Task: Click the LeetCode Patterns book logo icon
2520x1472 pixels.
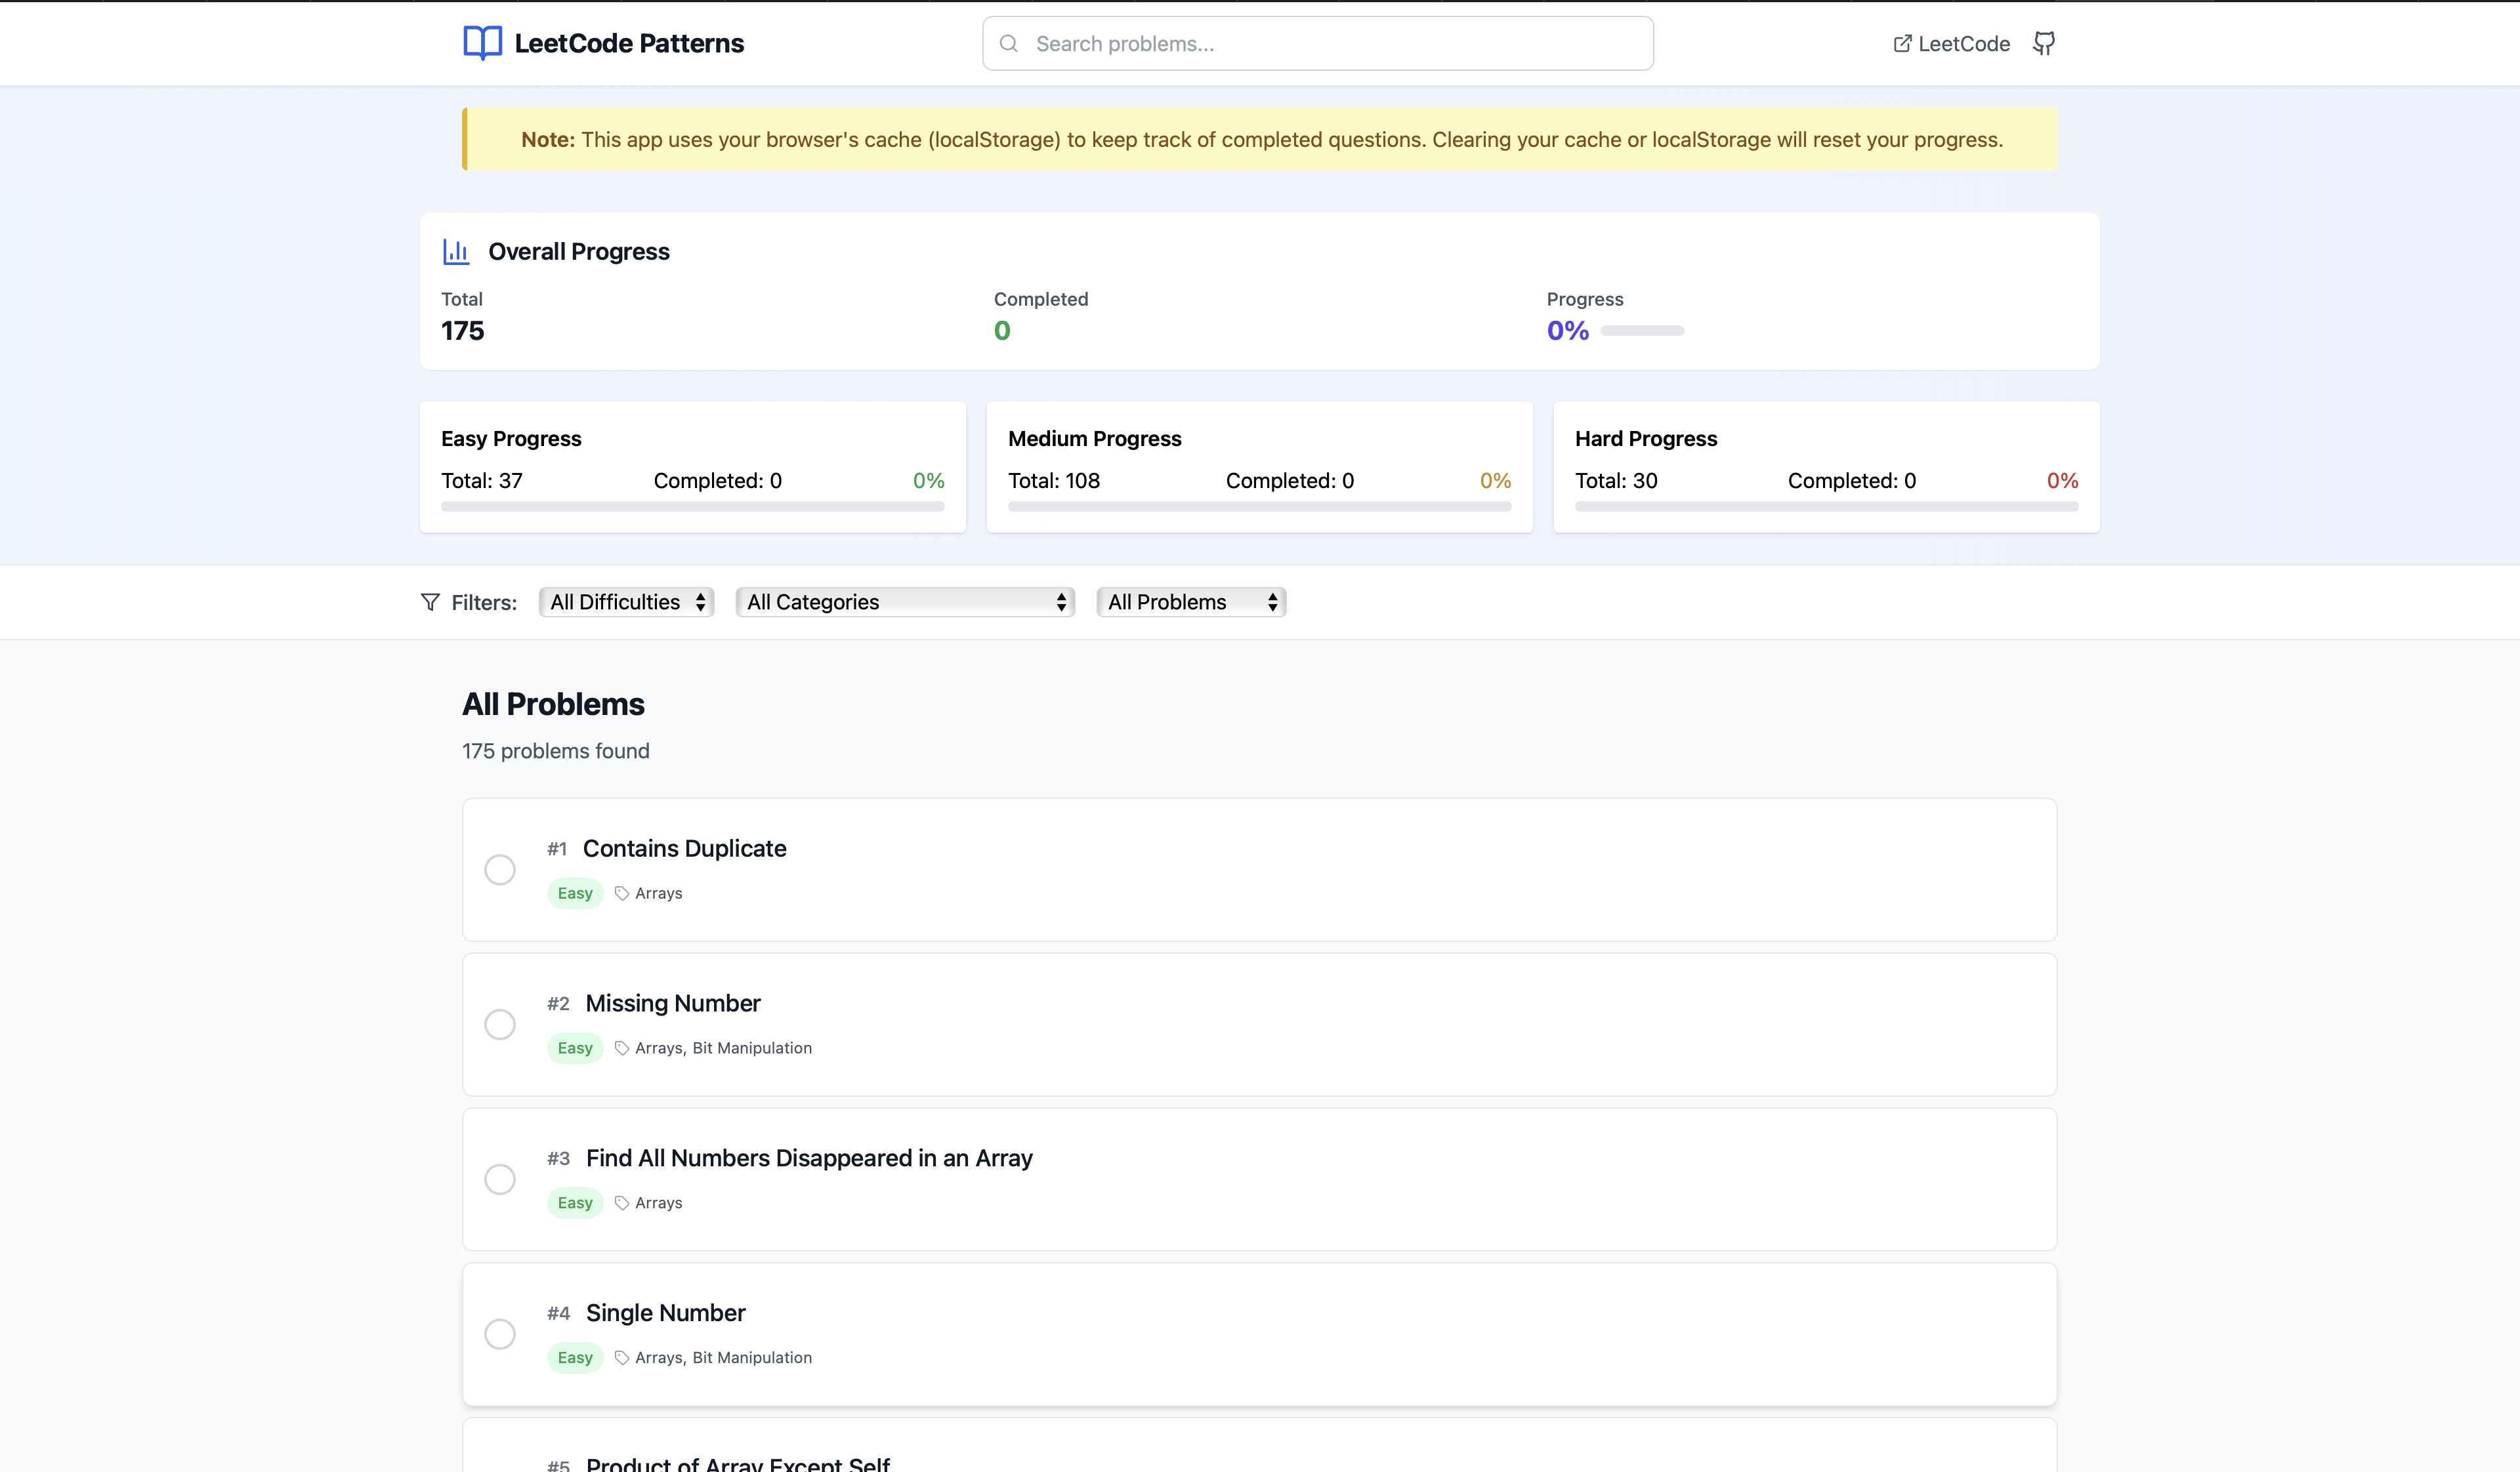Action: tap(482, 43)
